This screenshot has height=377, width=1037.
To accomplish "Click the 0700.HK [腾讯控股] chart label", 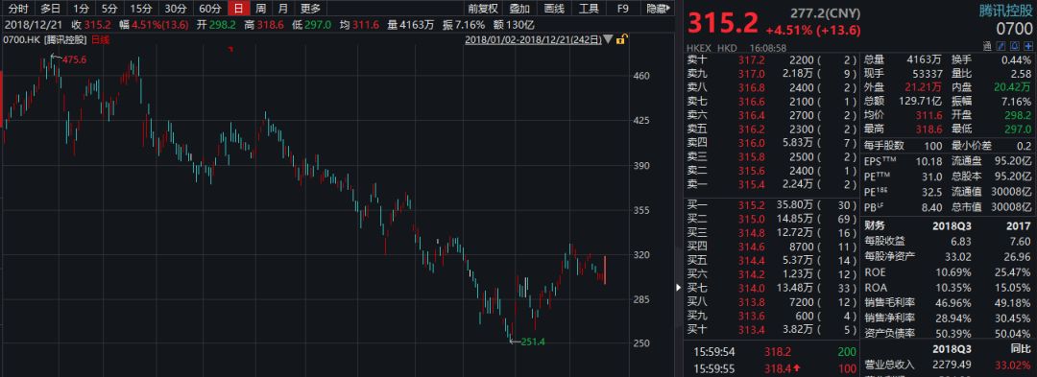I will [x=46, y=39].
